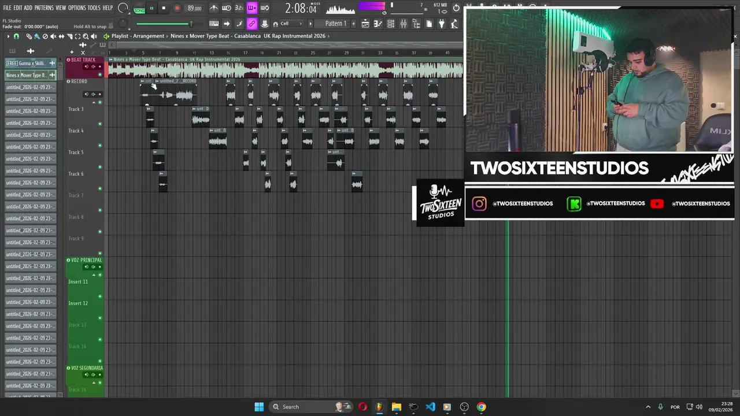Open Visual Studio Code from taskbar
This screenshot has width=740, height=416.
click(x=430, y=407)
